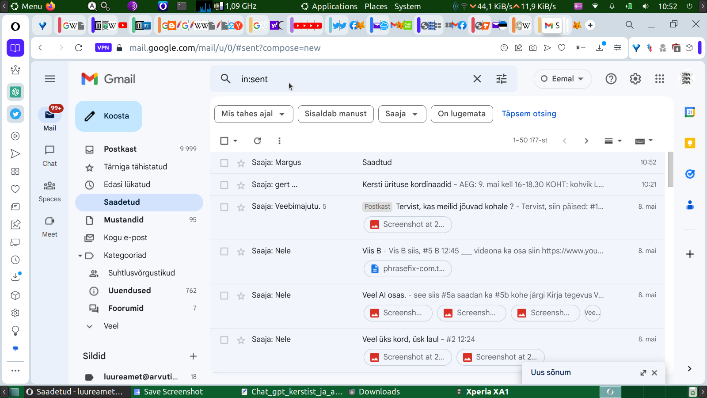This screenshot has width=707, height=398.
Task: Reload the page in the browser
Action: [79, 48]
